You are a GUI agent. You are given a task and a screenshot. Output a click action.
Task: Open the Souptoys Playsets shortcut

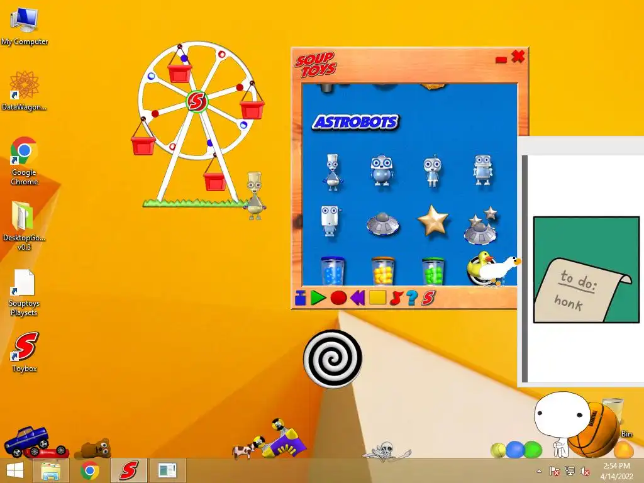point(24,293)
